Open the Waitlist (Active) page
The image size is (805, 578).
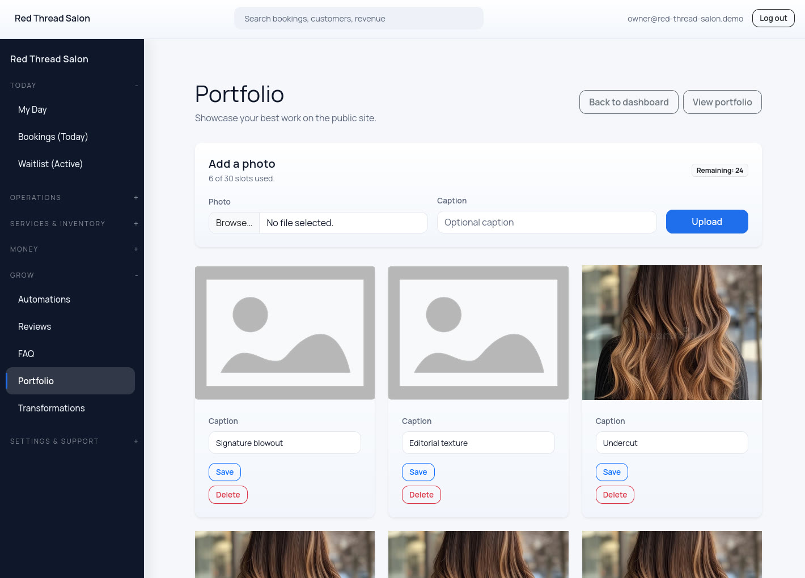pos(50,164)
